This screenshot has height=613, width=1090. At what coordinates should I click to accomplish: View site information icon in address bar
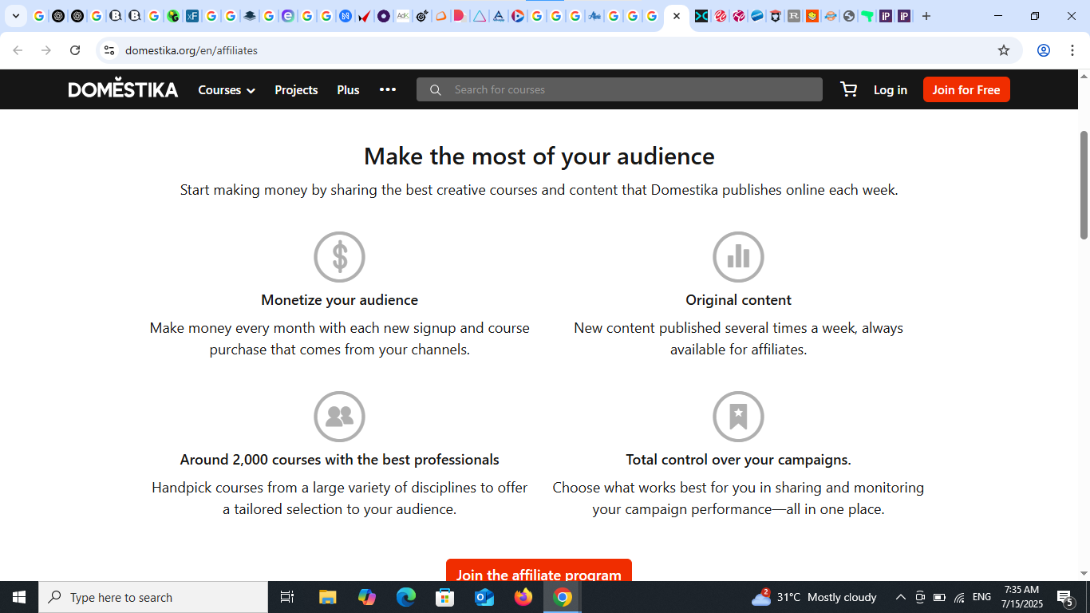coord(109,50)
